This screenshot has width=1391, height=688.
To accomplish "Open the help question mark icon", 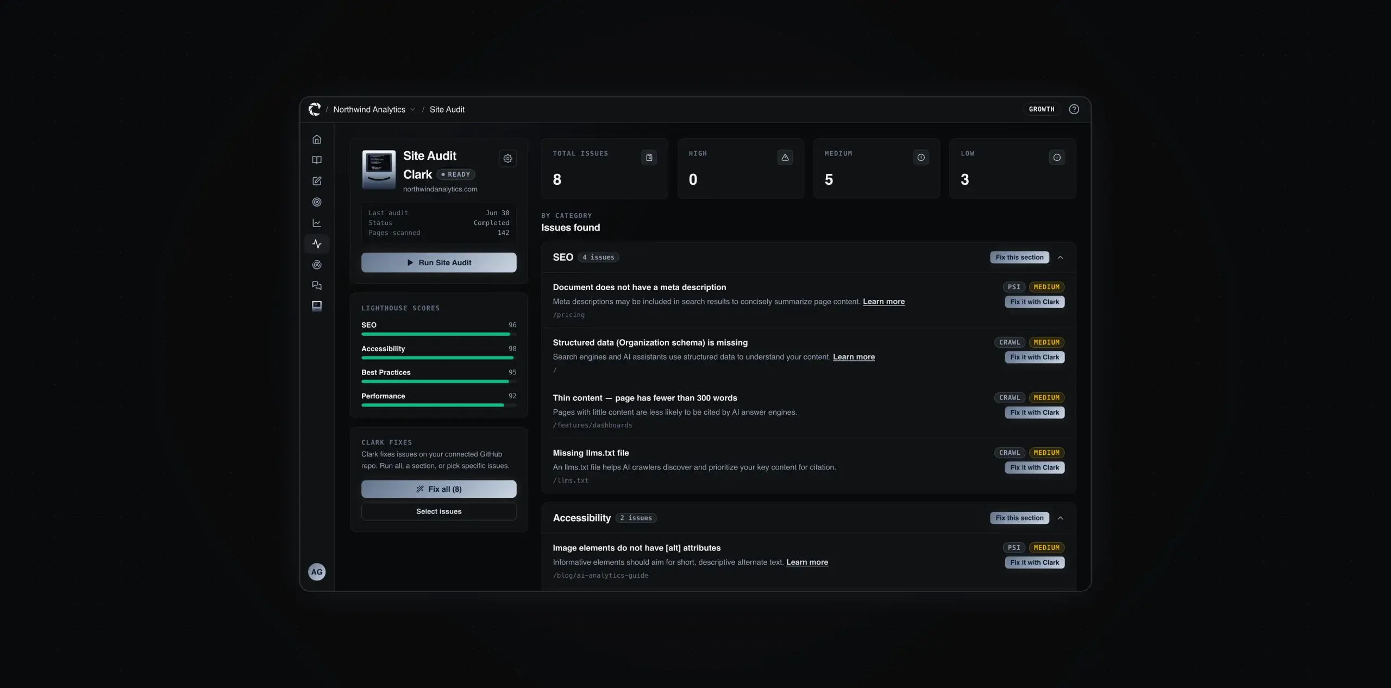I will click(x=1074, y=109).
